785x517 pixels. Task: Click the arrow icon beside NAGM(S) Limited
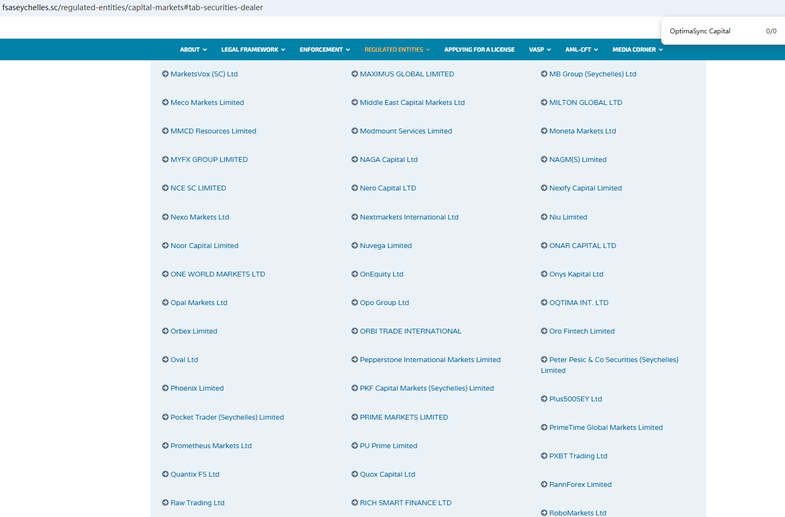click(x=544, y=159)
